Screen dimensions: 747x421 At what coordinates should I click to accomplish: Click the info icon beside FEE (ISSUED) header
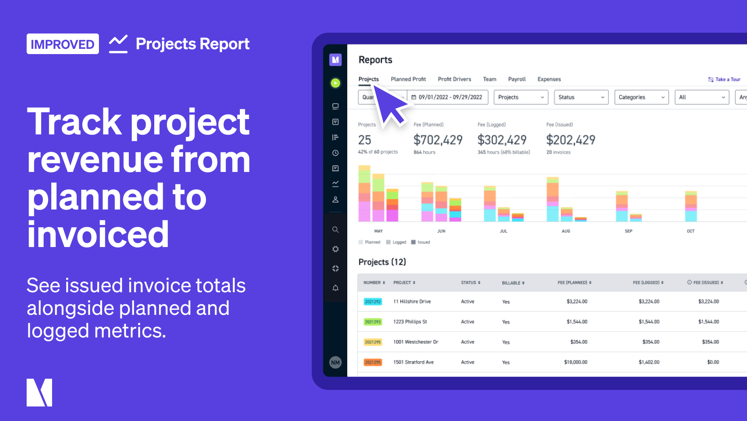pos(689,283)
